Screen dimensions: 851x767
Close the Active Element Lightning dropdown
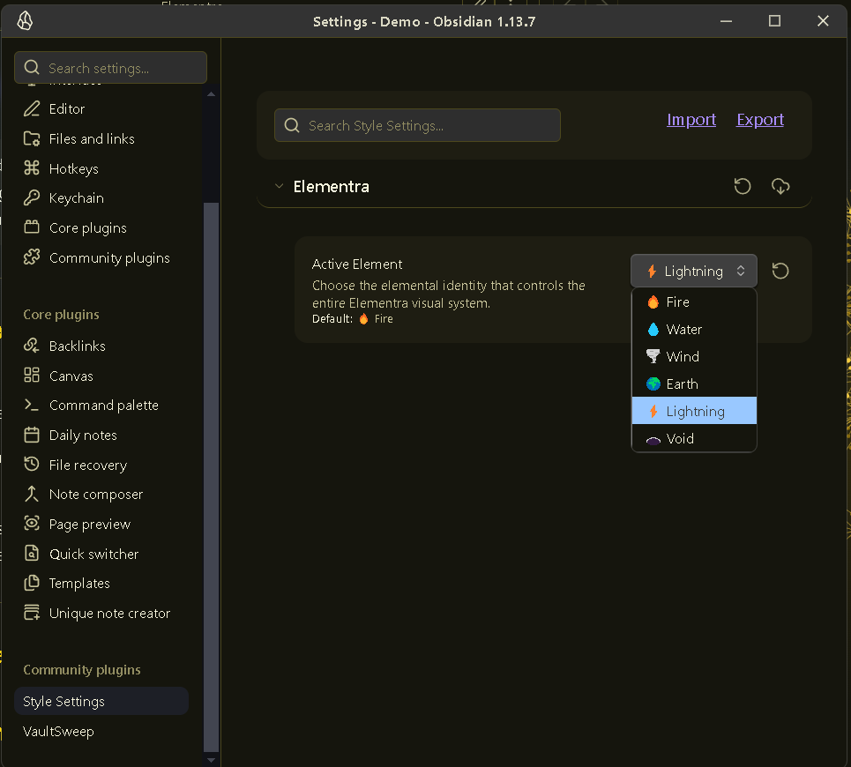tap(694, 271)
